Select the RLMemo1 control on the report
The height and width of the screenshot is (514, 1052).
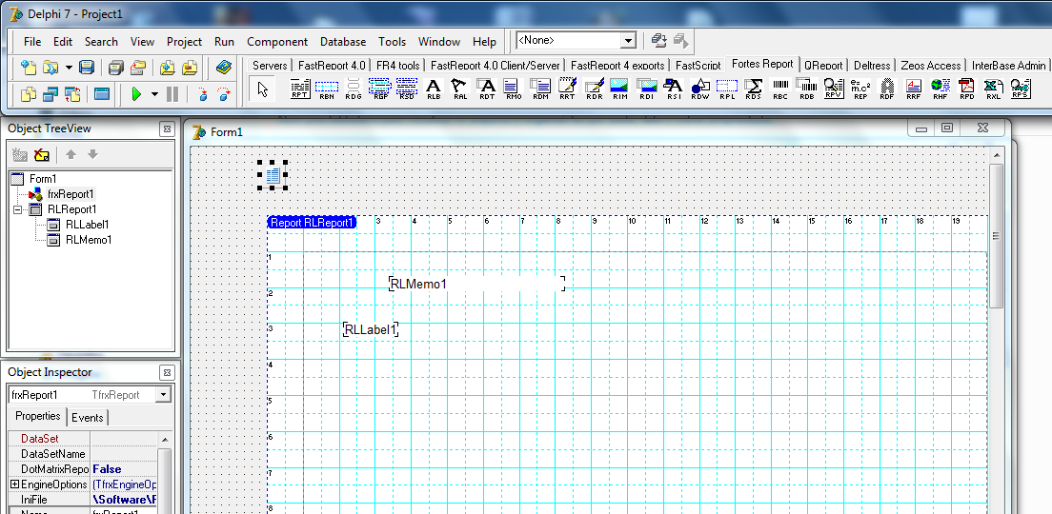point(477,284)
